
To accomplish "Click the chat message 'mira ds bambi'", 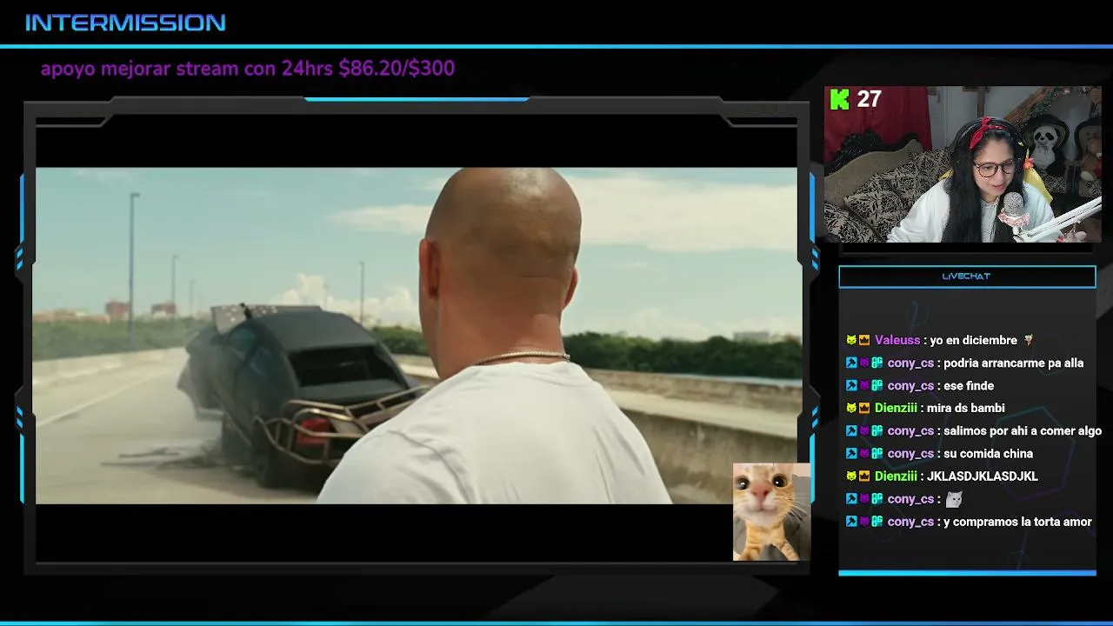I will (965, 409).
